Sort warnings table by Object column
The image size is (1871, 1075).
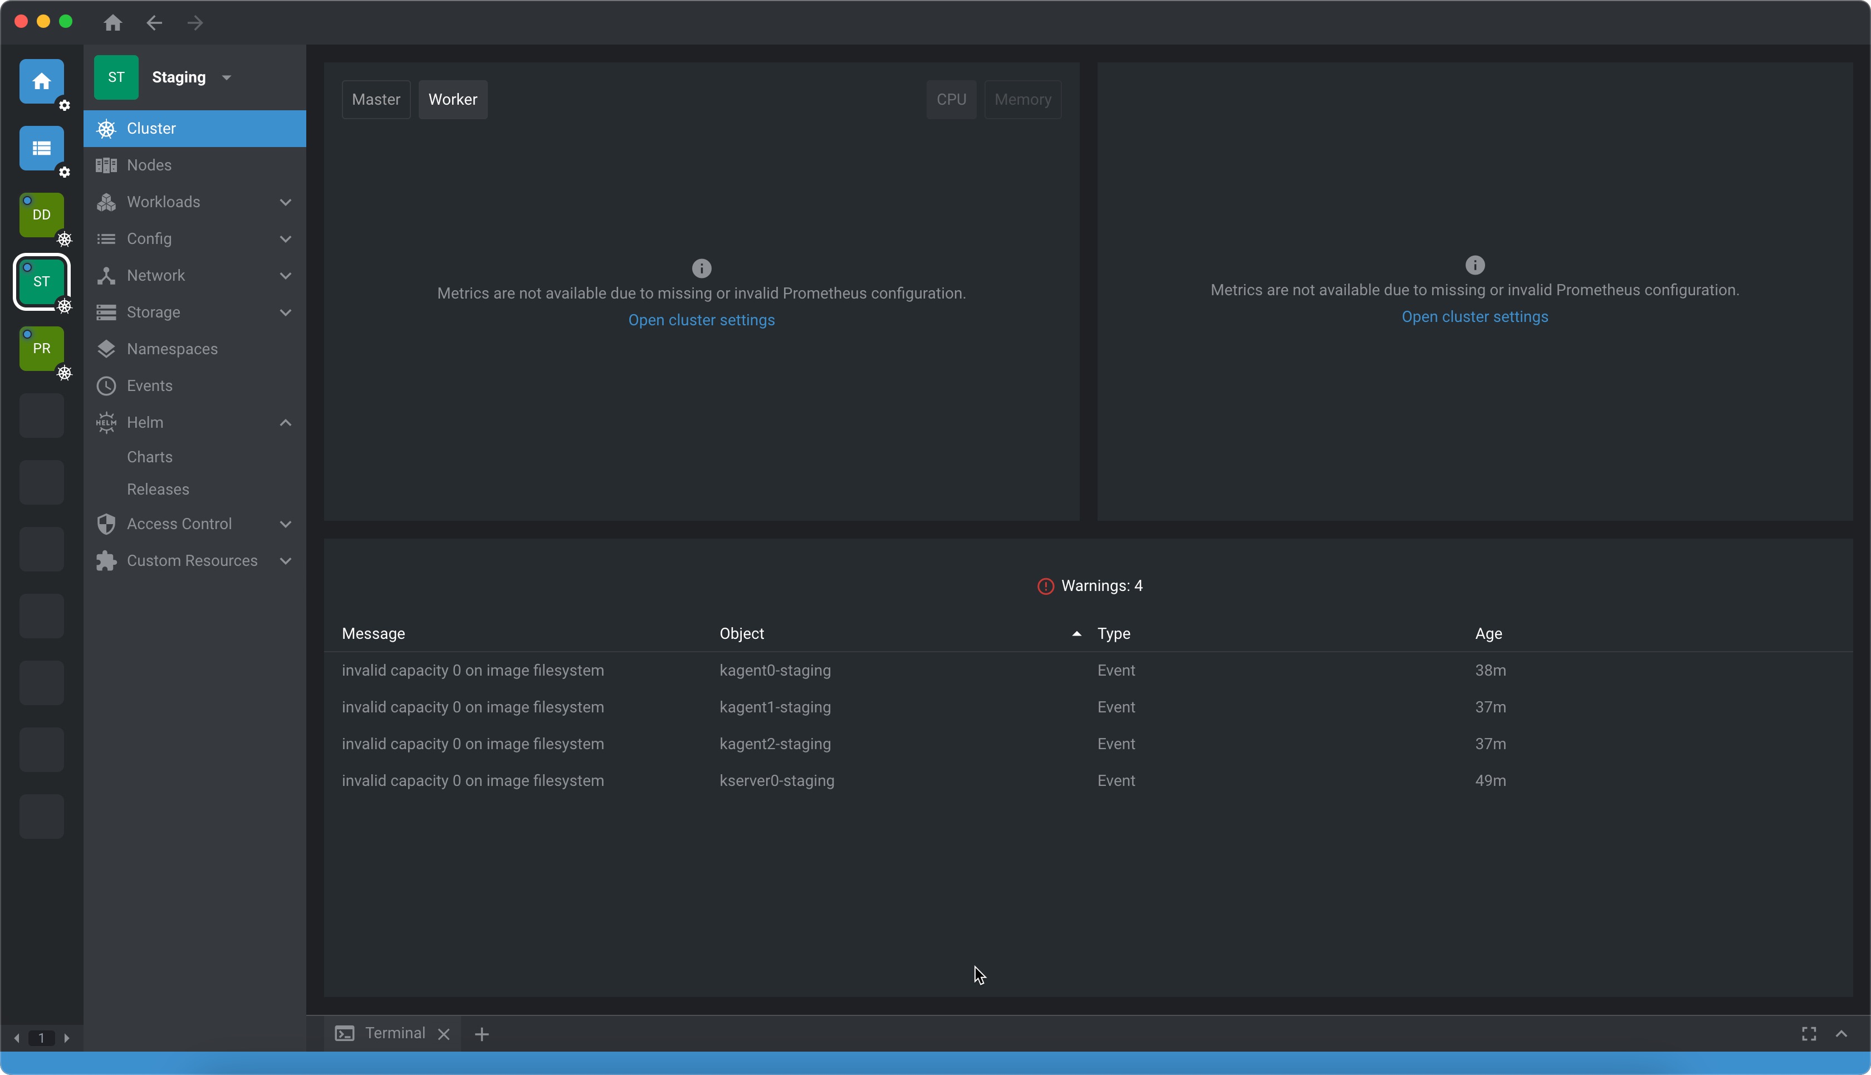click(742, 633)
